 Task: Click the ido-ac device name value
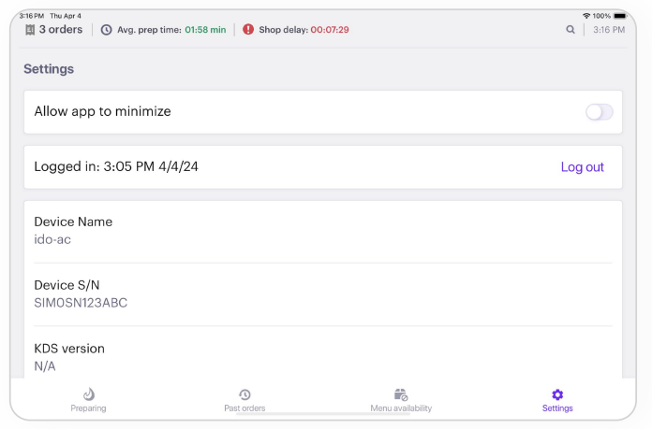click(x=52, y=239)
